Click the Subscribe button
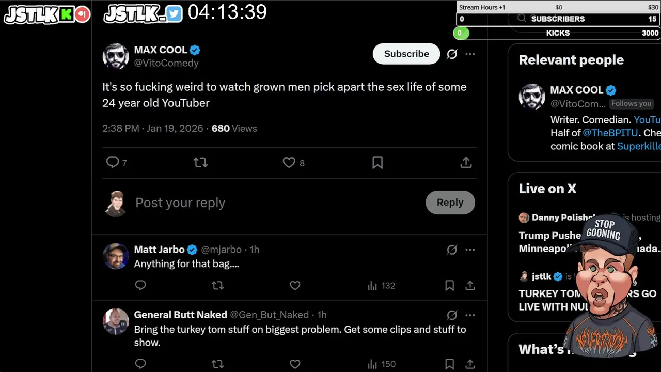This screenshot has width=661, height=372. pyautogui.click(x=406, y=54)
